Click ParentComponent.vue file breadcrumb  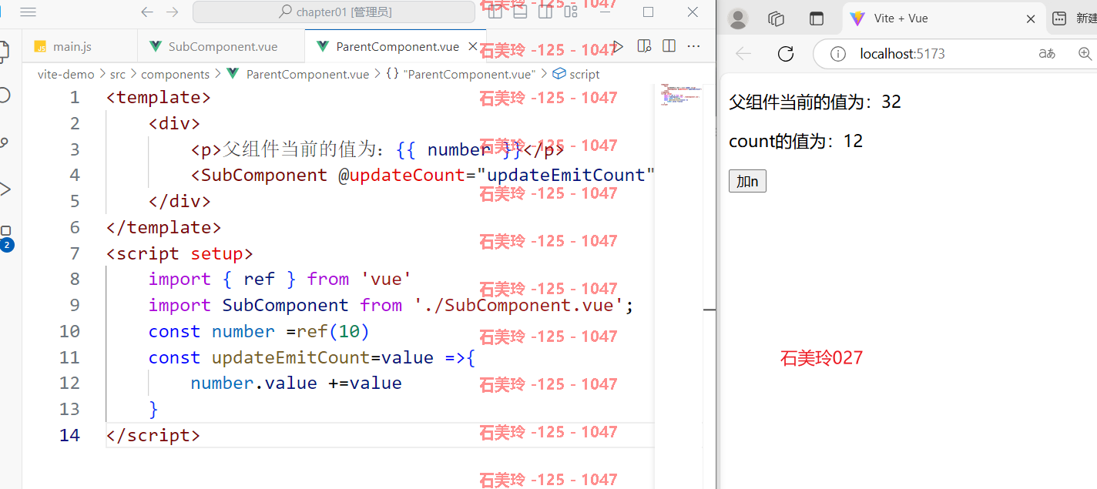click(299, 74)
